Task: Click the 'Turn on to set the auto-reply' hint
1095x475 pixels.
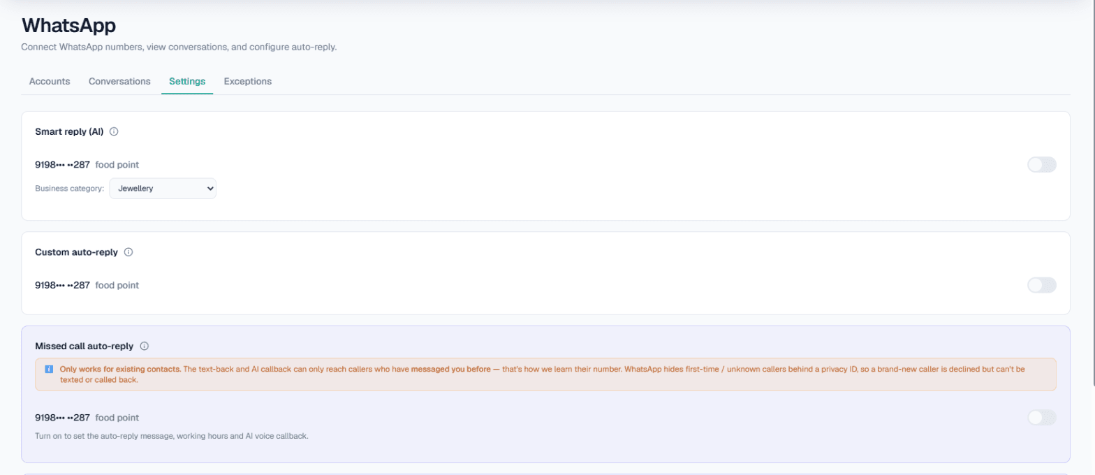Action: tap(172, 436)
